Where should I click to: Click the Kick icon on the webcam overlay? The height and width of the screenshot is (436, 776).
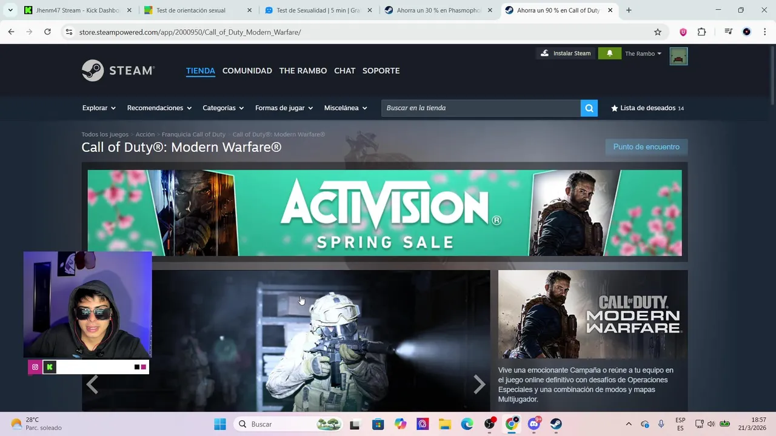(50, 367)
